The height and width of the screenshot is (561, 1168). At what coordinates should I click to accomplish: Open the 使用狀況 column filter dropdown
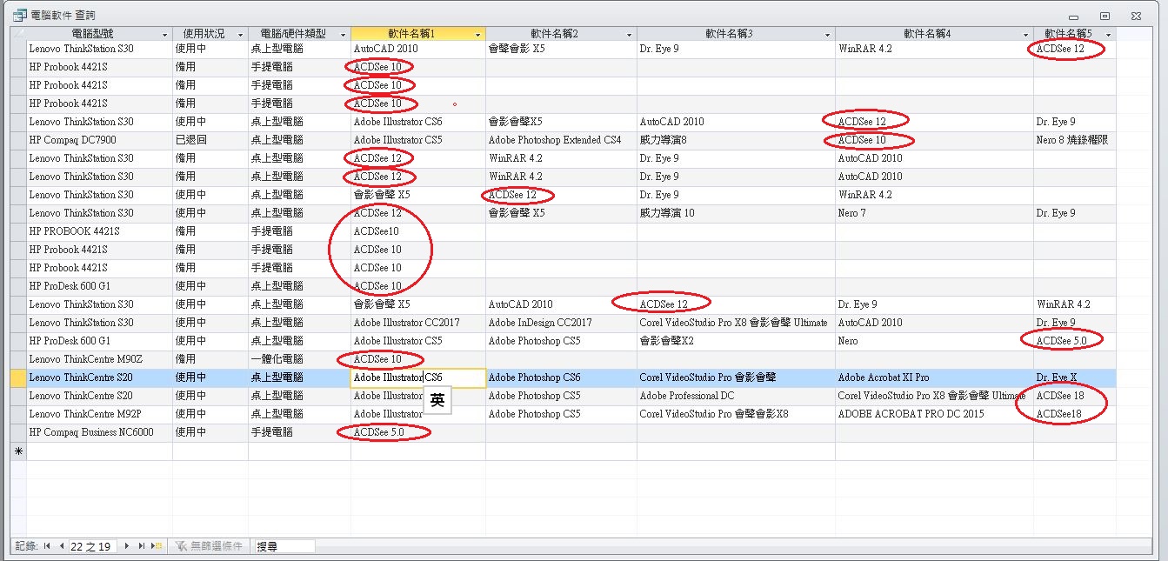[241, 34]
